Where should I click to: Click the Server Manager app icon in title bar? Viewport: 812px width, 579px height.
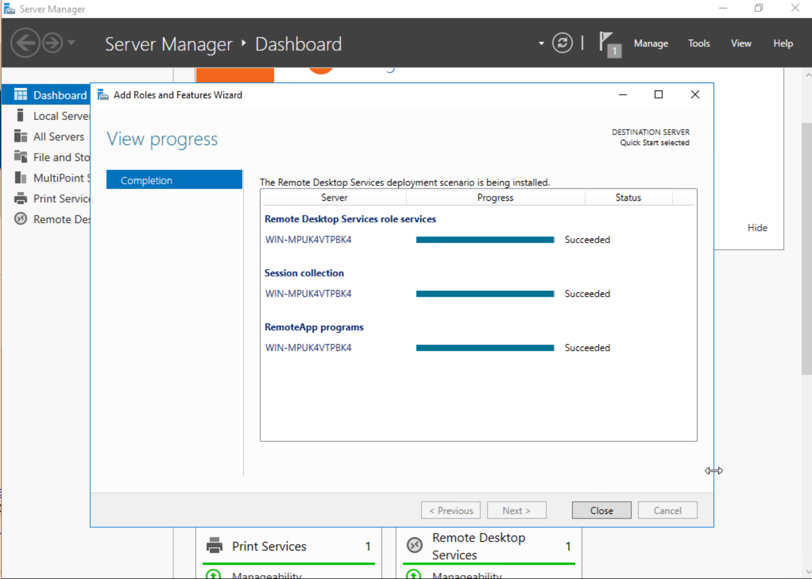[9, 9]
